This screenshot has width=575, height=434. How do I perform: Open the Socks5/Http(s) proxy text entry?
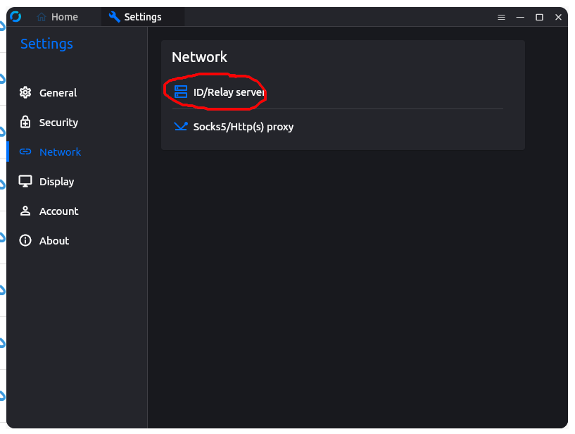coord(244,127)
